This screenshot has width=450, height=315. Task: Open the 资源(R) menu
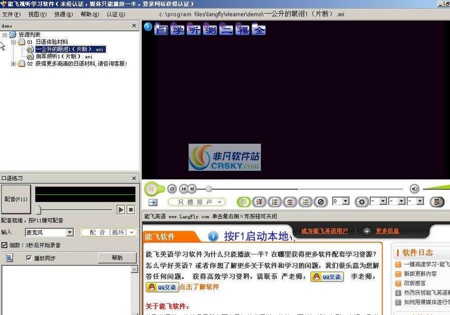(x=63, y=15)
